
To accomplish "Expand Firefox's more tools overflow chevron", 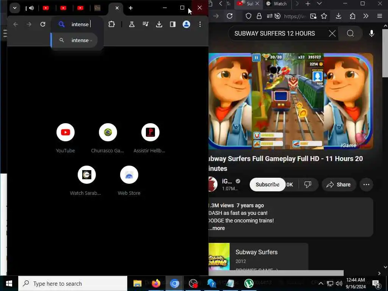I will pos(366,16).
